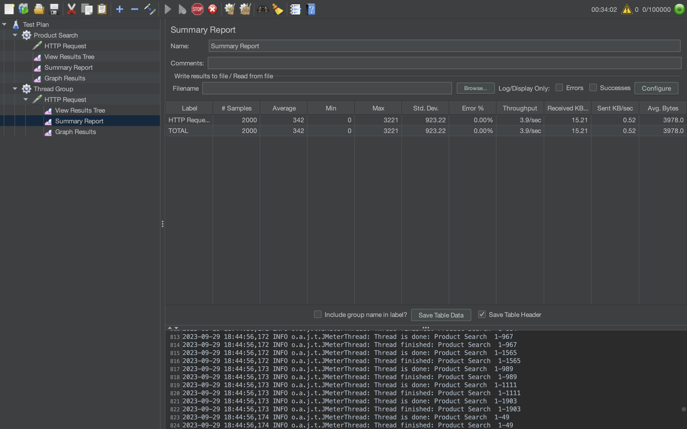Click the green Start test button
Image resolution: width=687 pixels, height=429 pixels.
click(168, 9)
